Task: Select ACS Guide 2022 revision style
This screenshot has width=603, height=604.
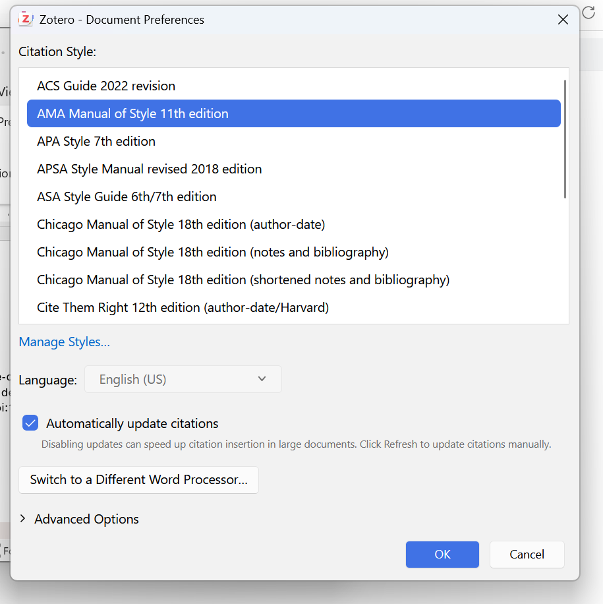Action: 294,86
